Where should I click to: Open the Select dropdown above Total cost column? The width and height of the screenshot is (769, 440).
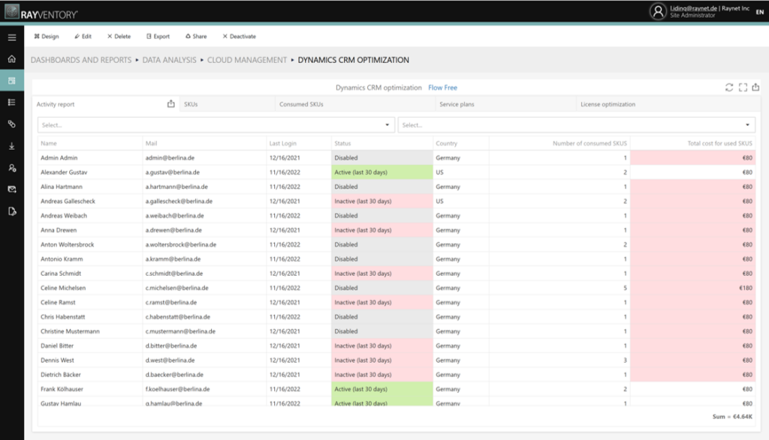576,125
